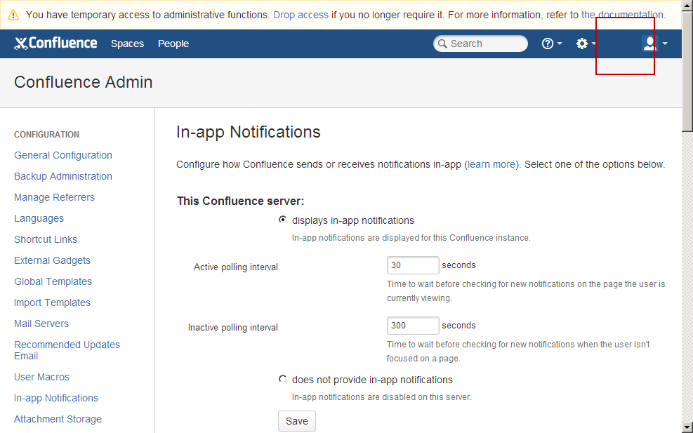This screenshot has width=693, height=433.
Task: Edit the Inactive polling interval field
Action: tap(413, 326)
